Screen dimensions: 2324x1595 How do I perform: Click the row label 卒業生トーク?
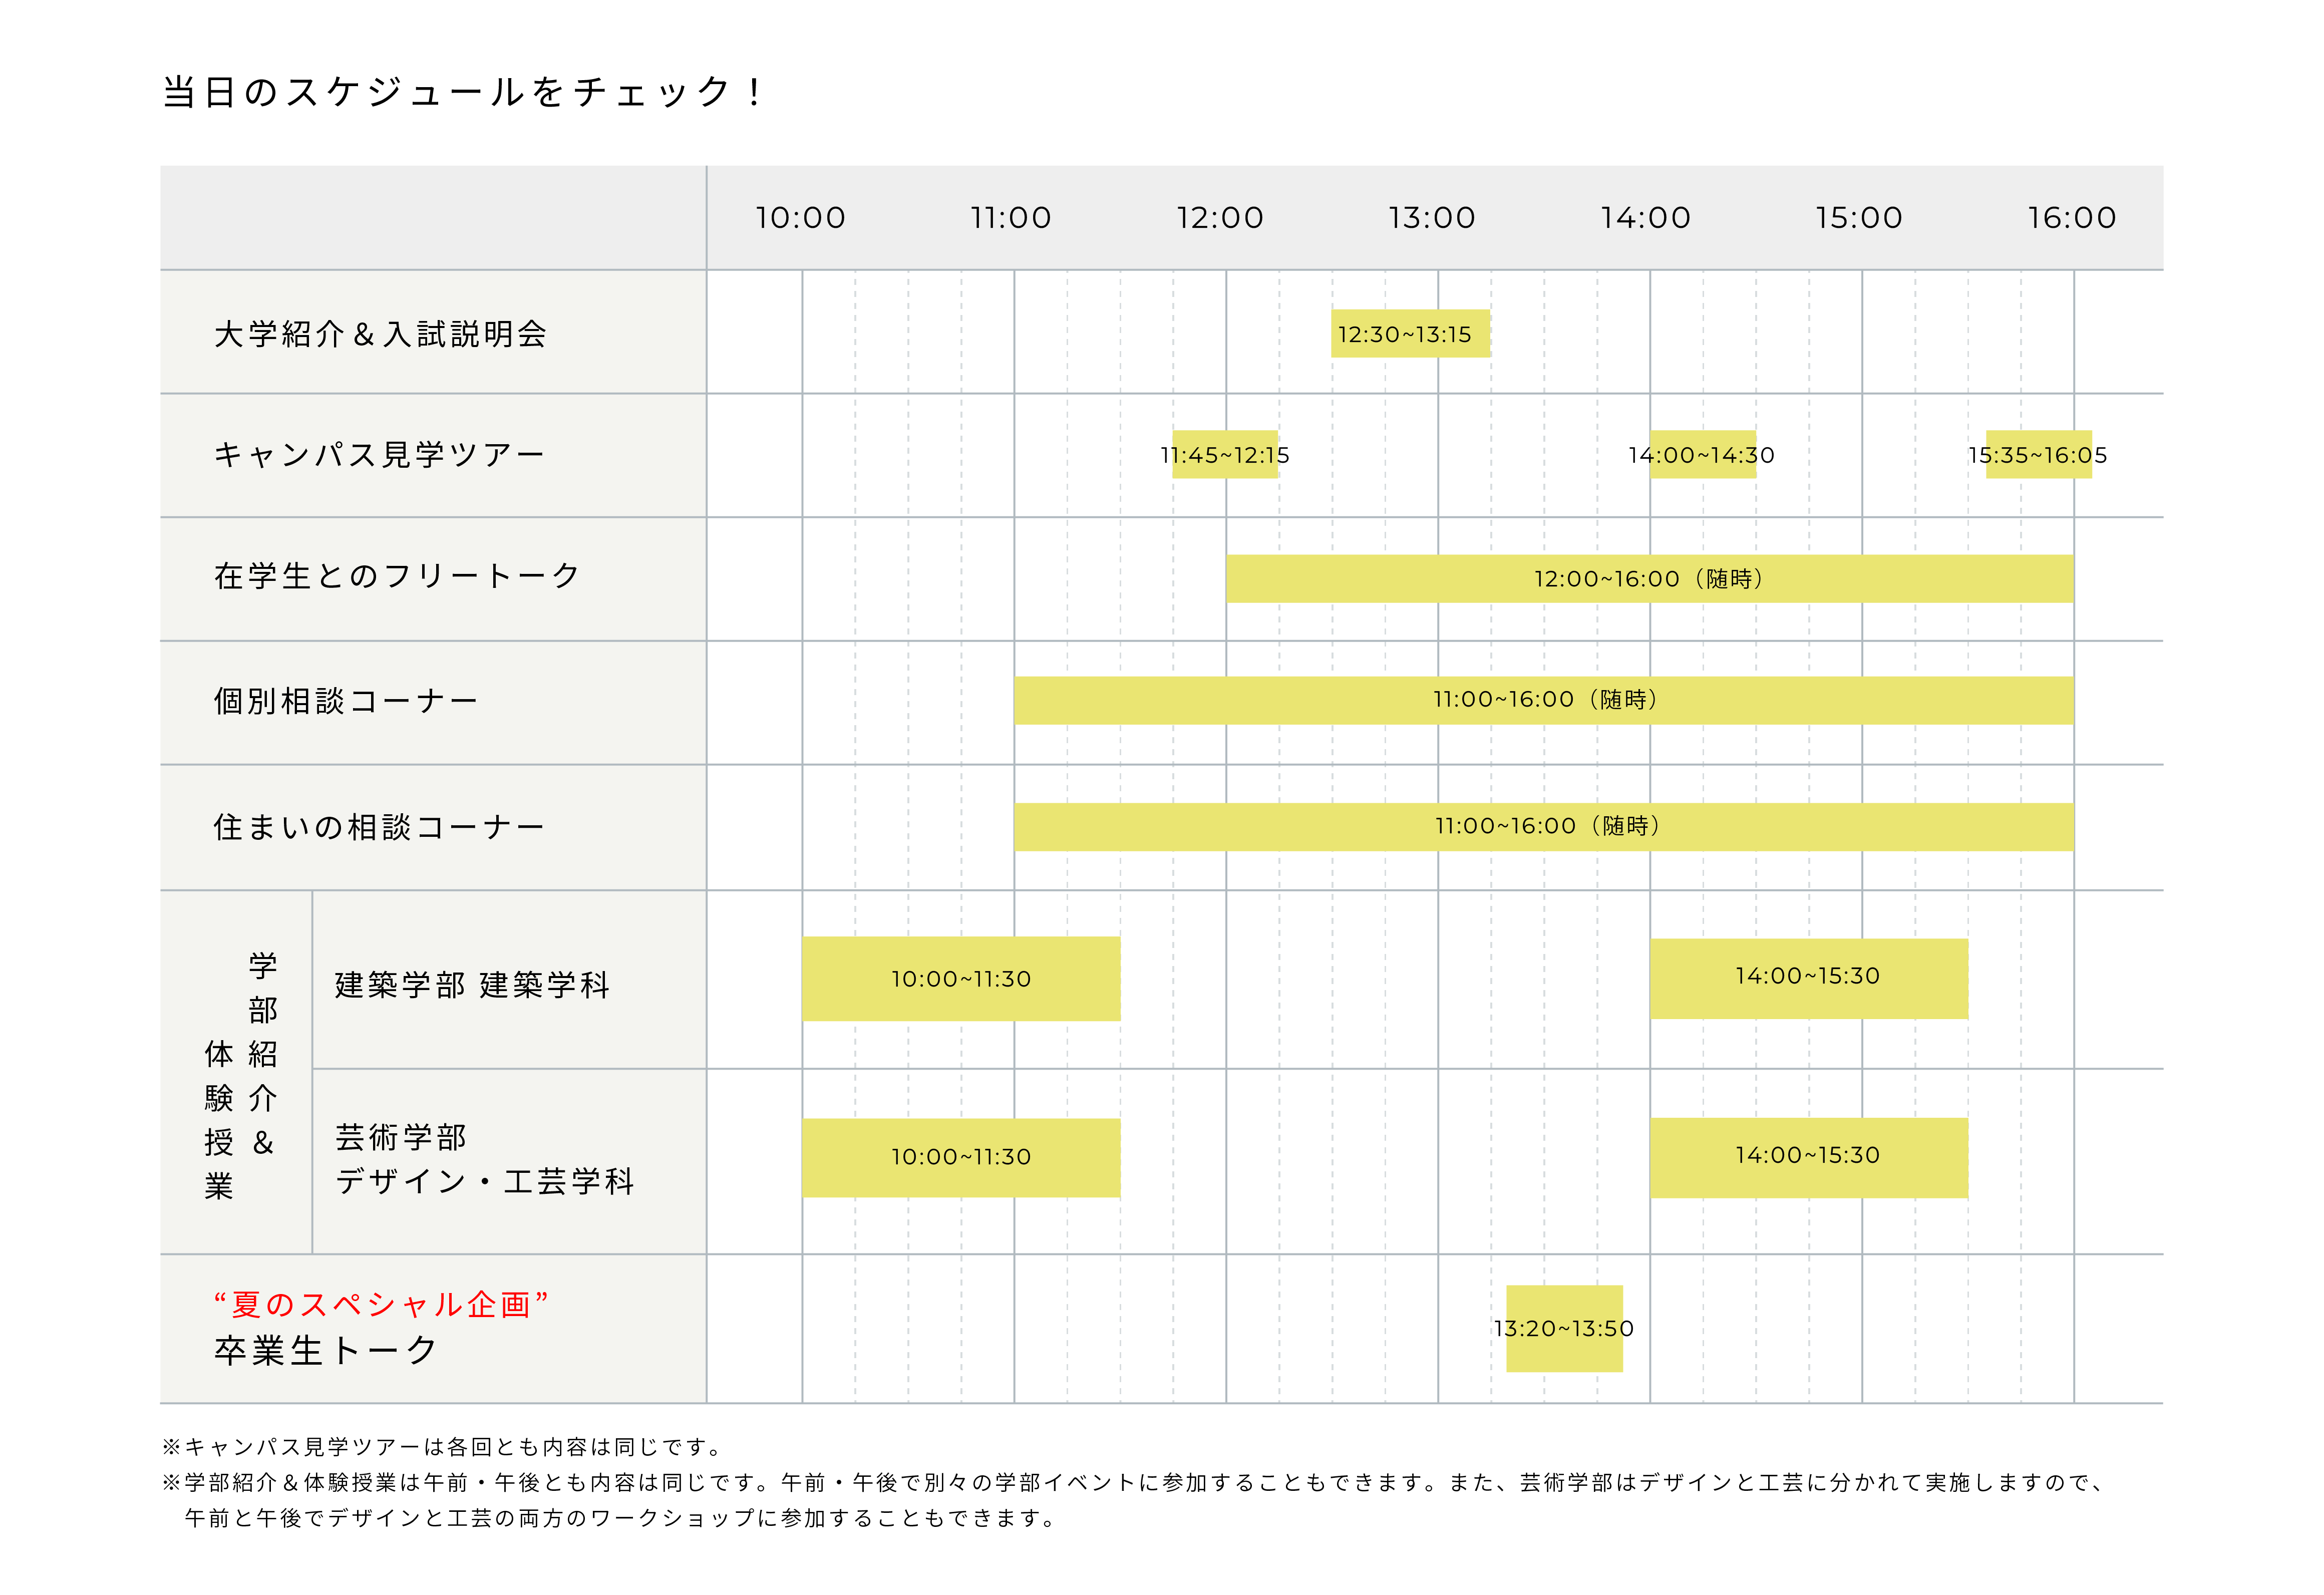326,1351
